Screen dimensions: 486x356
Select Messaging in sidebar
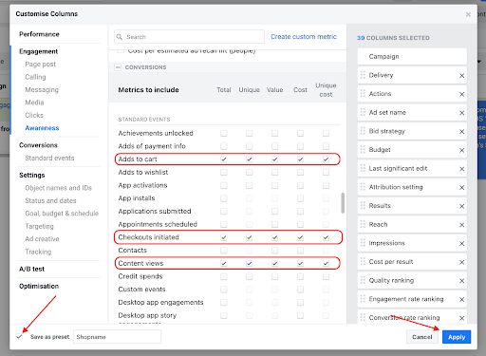42,90
